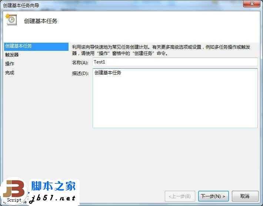Screen dimensions: 263x206
Task: Select 创建基本任务 step in the left sidebar
Action: [36, 46]
